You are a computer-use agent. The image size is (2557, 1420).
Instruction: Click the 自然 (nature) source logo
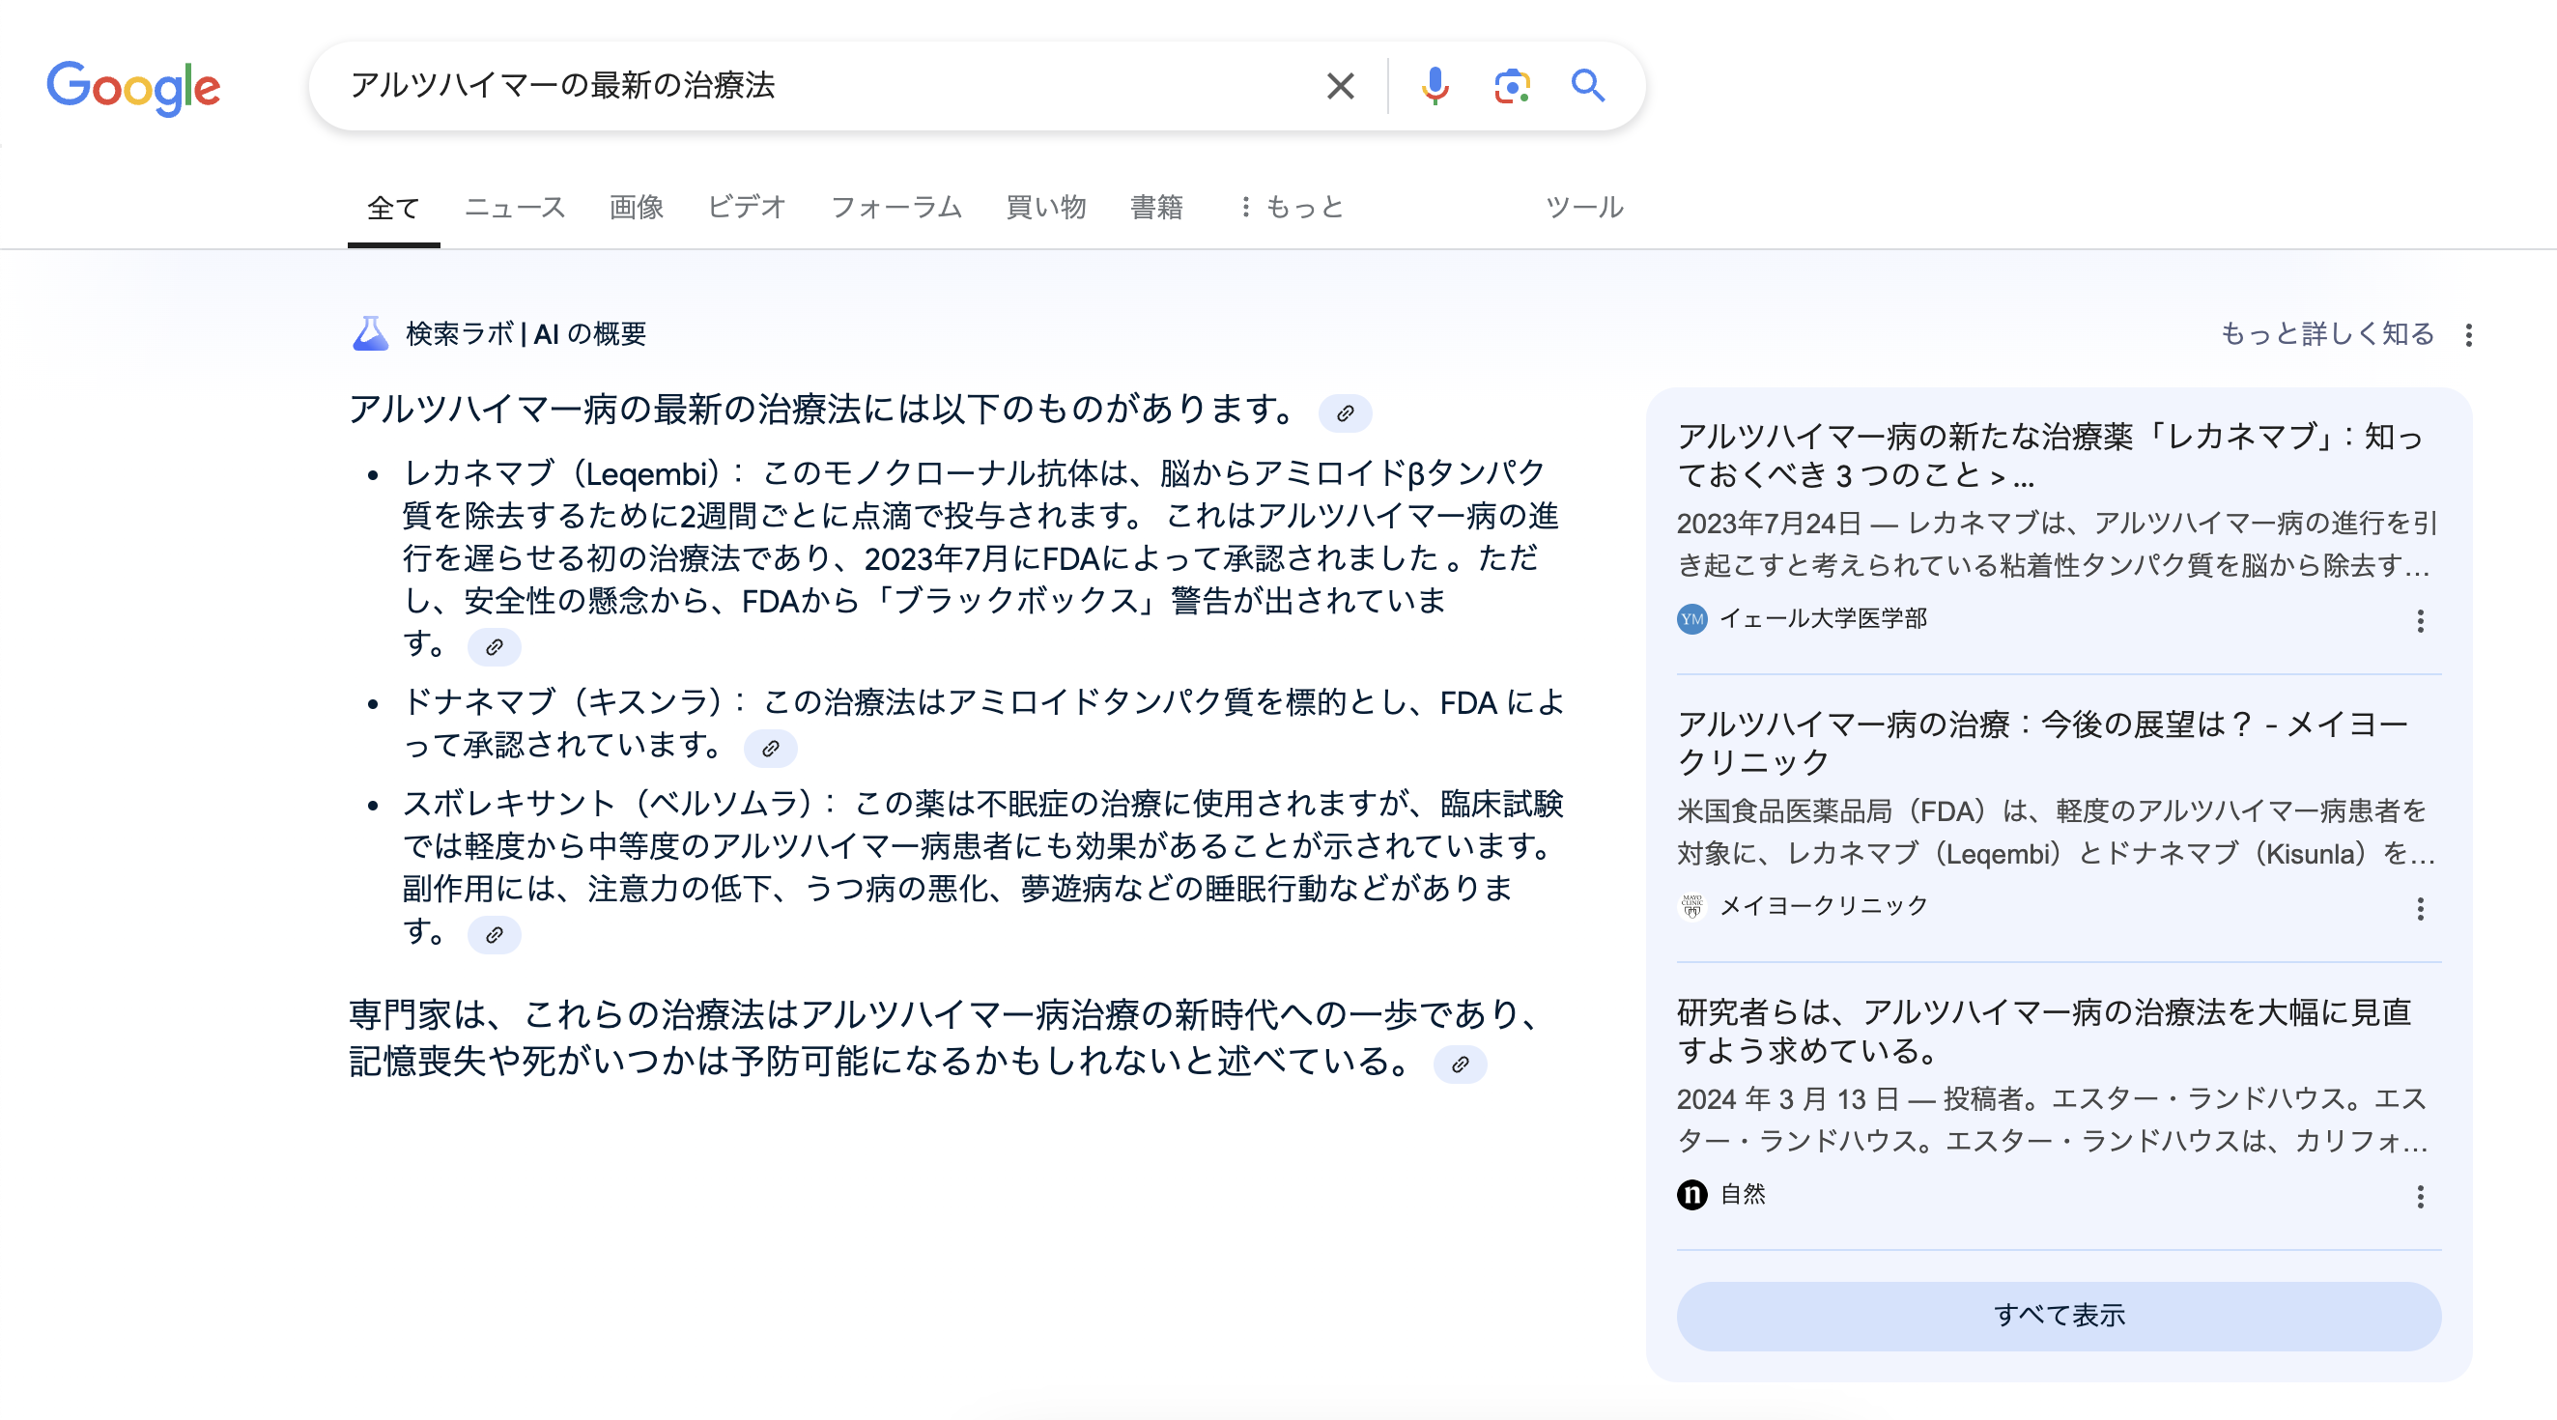click(x=1692, y=1195)
